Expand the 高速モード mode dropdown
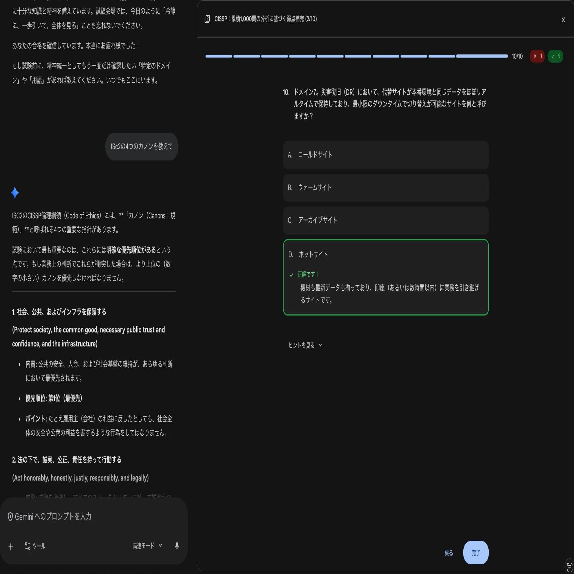Viewport: 574px width, 574px height. (x=147, y=546)
